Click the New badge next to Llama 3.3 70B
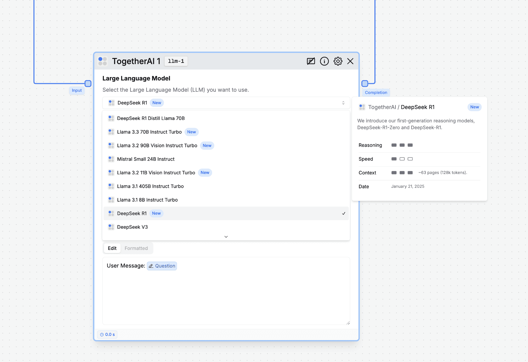Image resolution: width=528 pixels, height=362 pixels. click(x=191, y=132)
